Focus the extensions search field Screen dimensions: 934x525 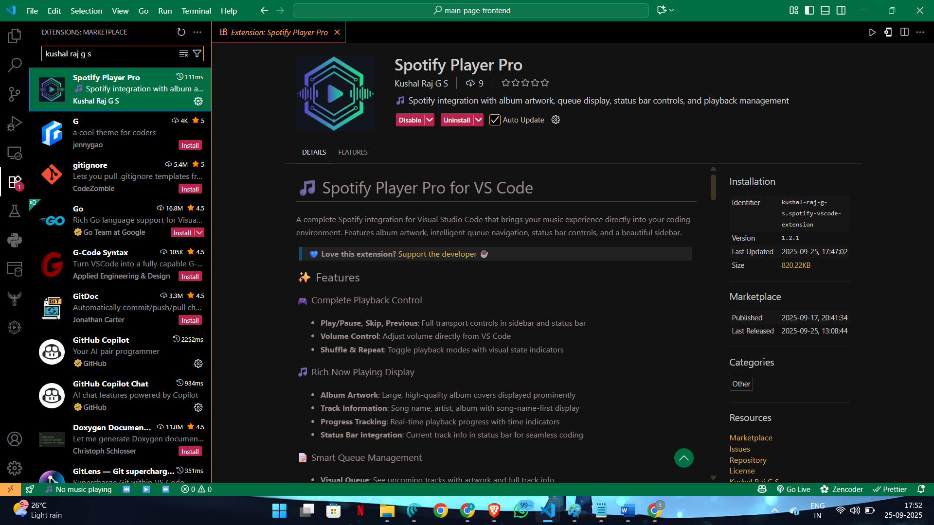(110, 53)
